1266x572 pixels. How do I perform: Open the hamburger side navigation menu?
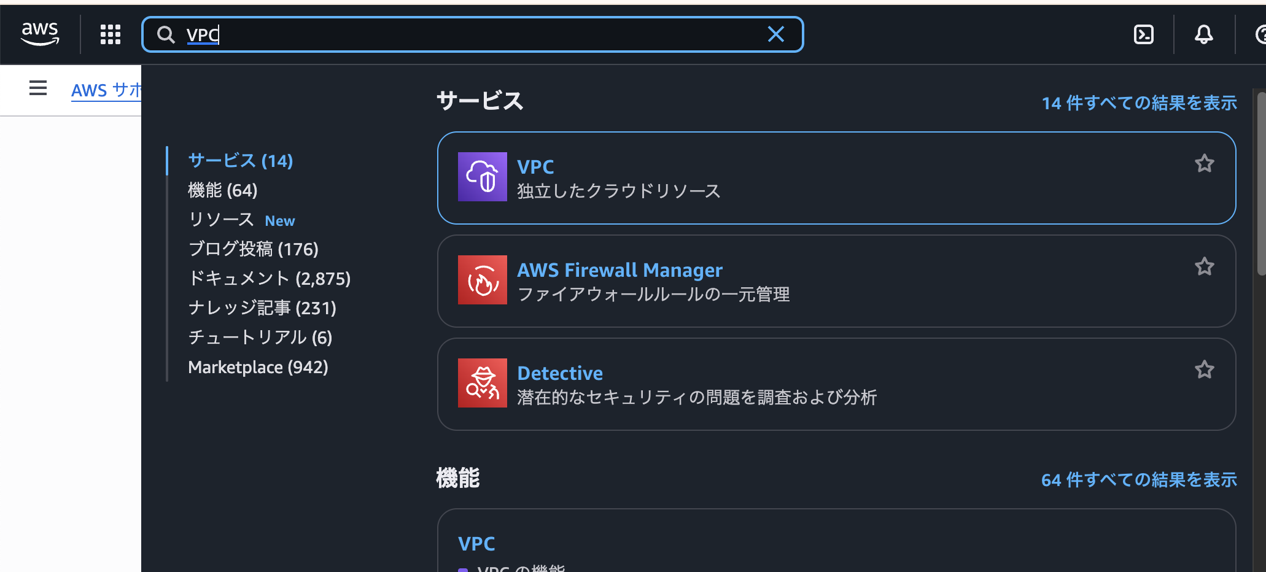38,88
